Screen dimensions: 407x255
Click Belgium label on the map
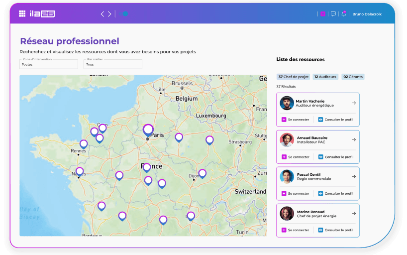(187, 99)
